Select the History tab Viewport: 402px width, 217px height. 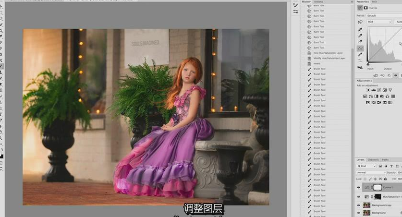click(306, 1)
